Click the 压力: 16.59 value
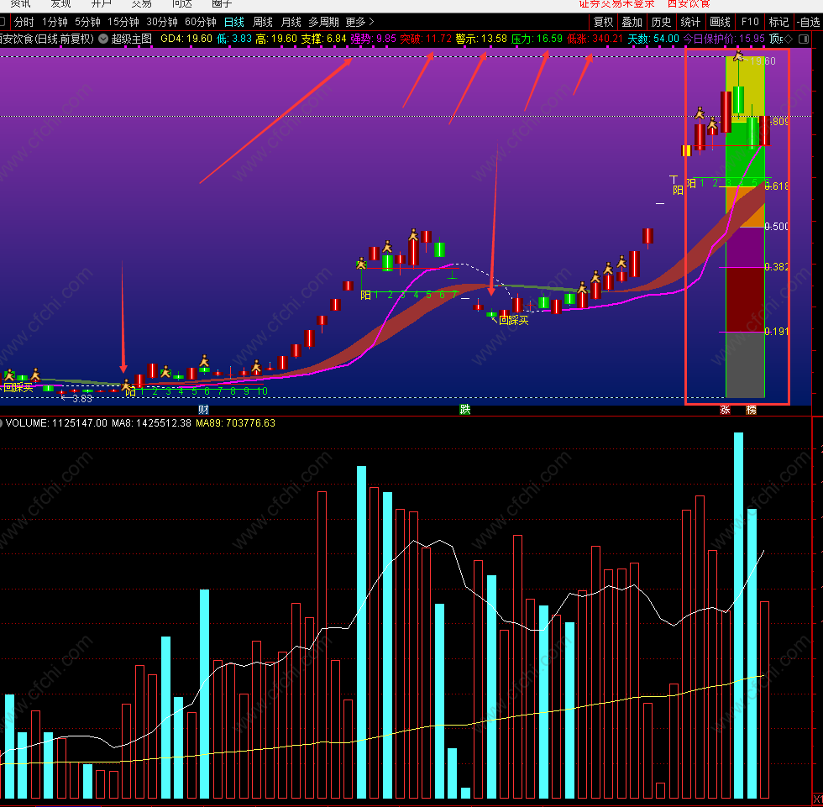 537,39
